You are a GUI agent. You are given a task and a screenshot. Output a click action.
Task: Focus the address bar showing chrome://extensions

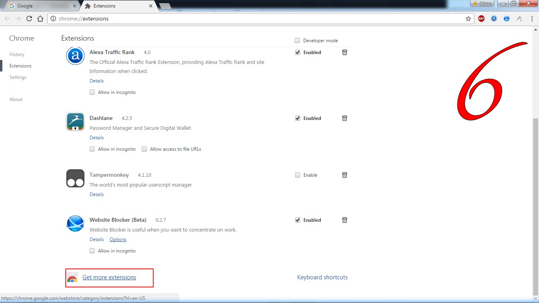tap(260, 19)
